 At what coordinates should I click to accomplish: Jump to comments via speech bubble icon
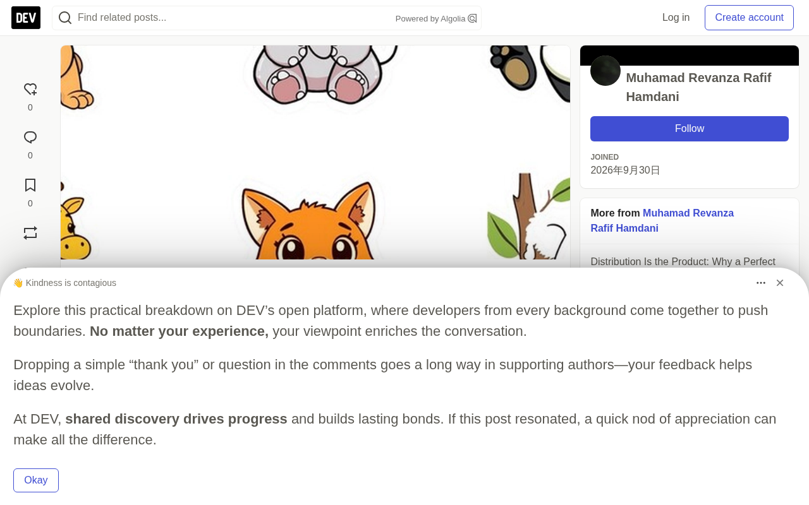point(30,138)
